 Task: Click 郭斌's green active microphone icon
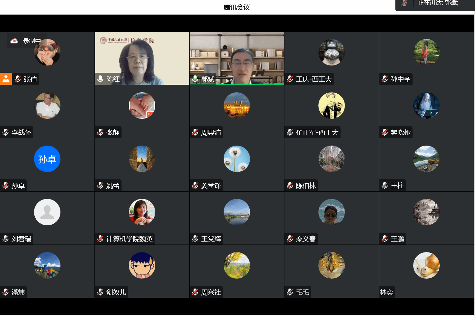[195, 79]
